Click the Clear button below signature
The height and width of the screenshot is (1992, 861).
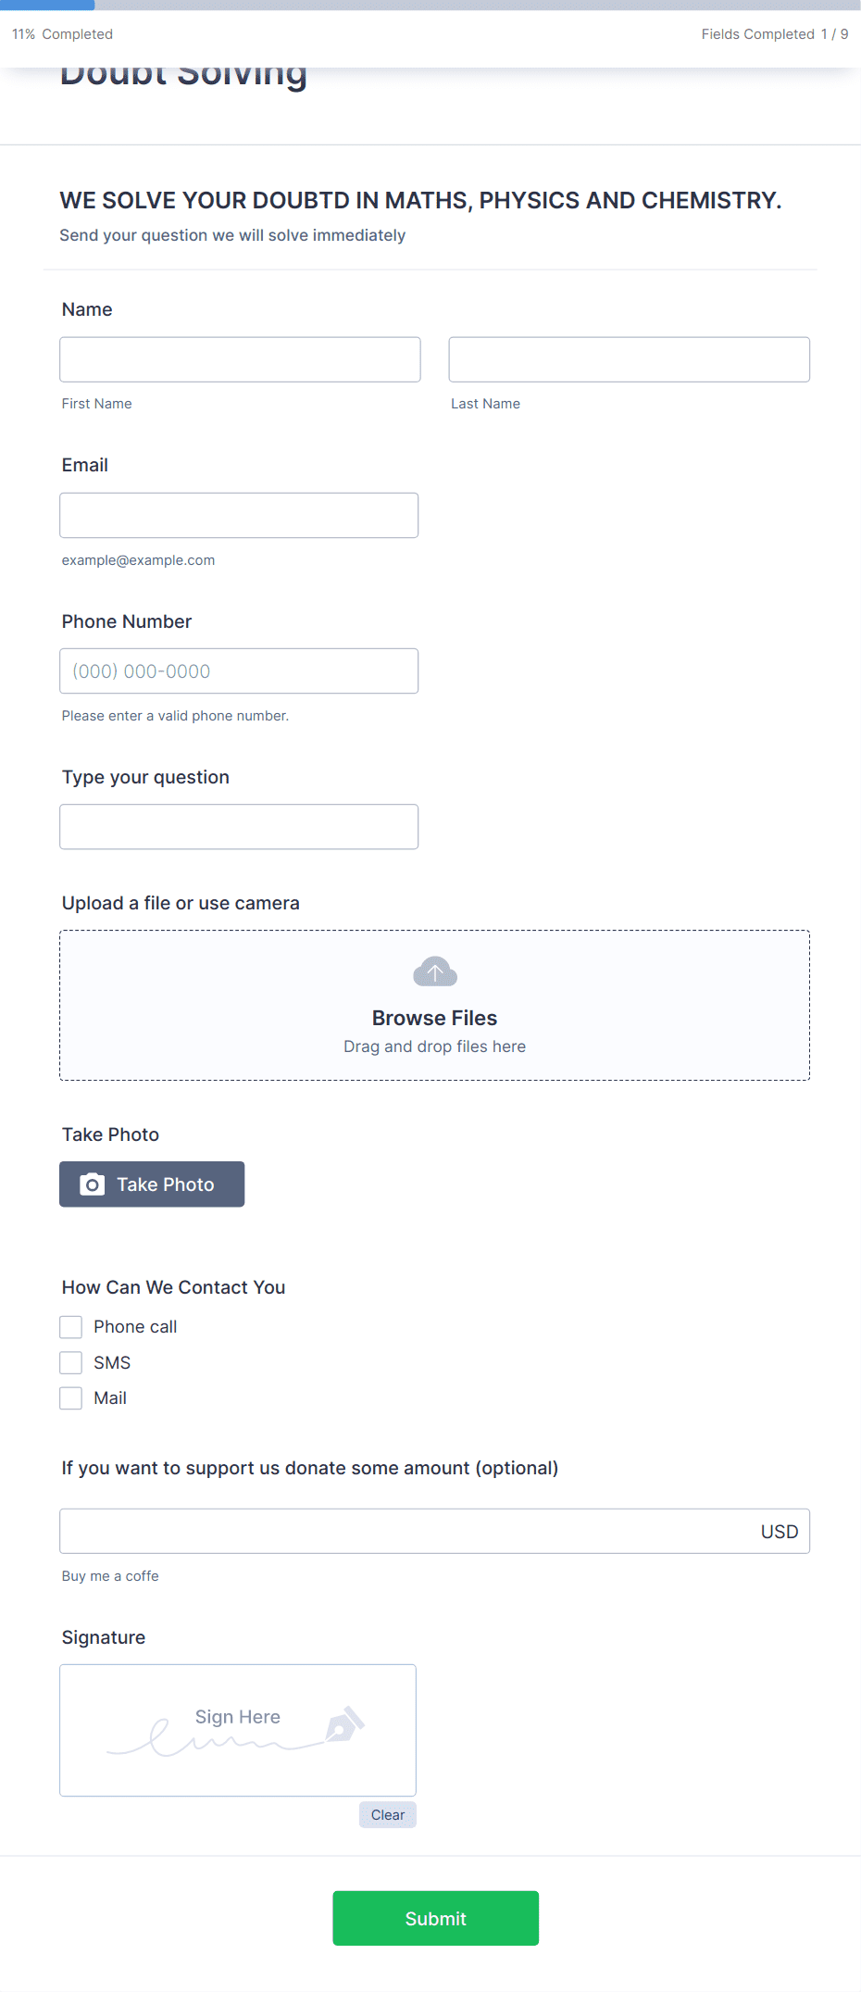click(387, 1815)
